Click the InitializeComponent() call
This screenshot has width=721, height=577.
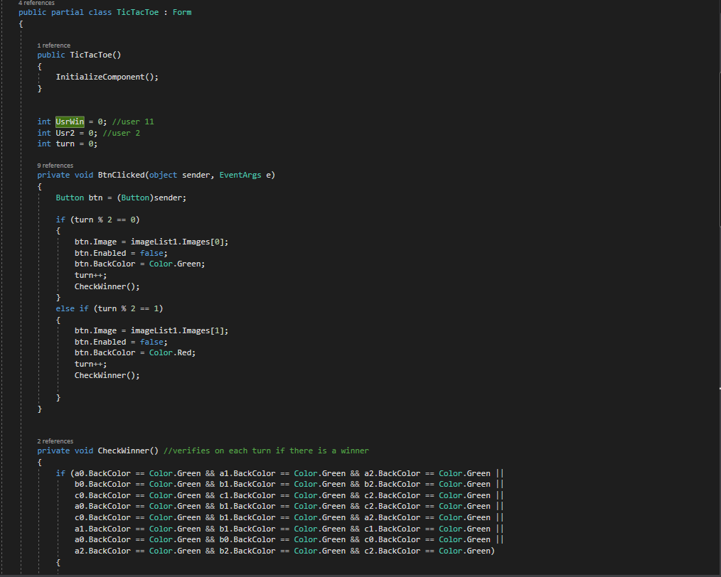[107, 77]
